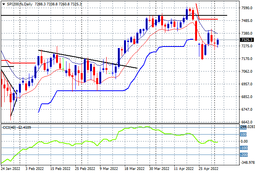Click the 6642.0 price axis label
Screen dimensions: 255x173
(x=247, y=122)
